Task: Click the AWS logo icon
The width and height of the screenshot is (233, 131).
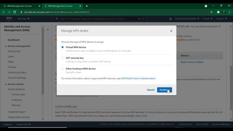Action: [x=9, y=19]
